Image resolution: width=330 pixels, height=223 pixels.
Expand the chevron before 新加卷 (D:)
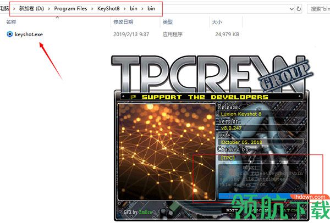click(14, 9)
